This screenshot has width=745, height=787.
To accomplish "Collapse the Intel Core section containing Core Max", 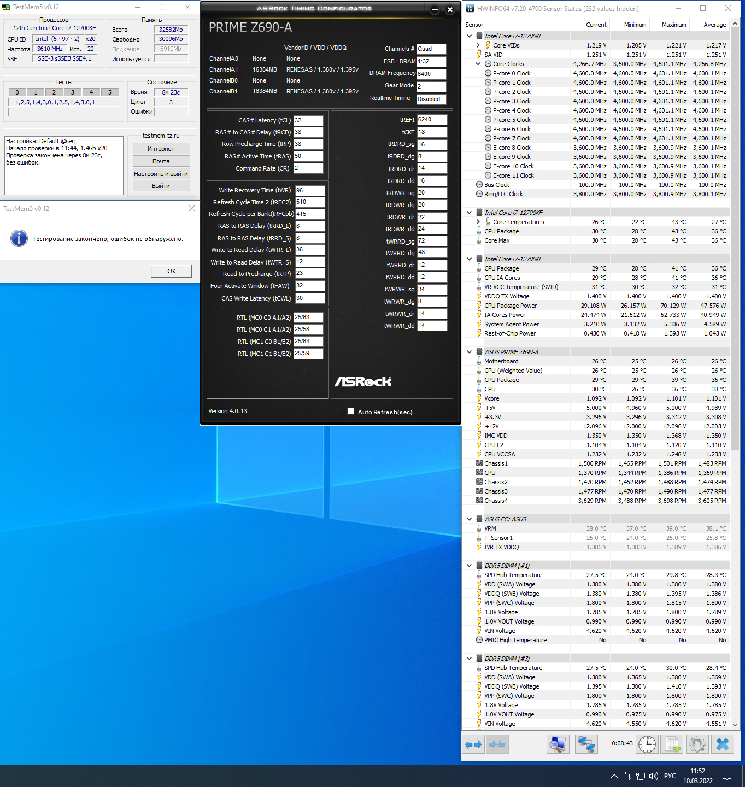I will (470, 213).
